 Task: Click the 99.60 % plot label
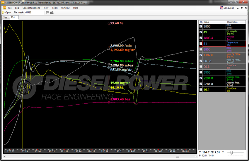tap(117, 23)
